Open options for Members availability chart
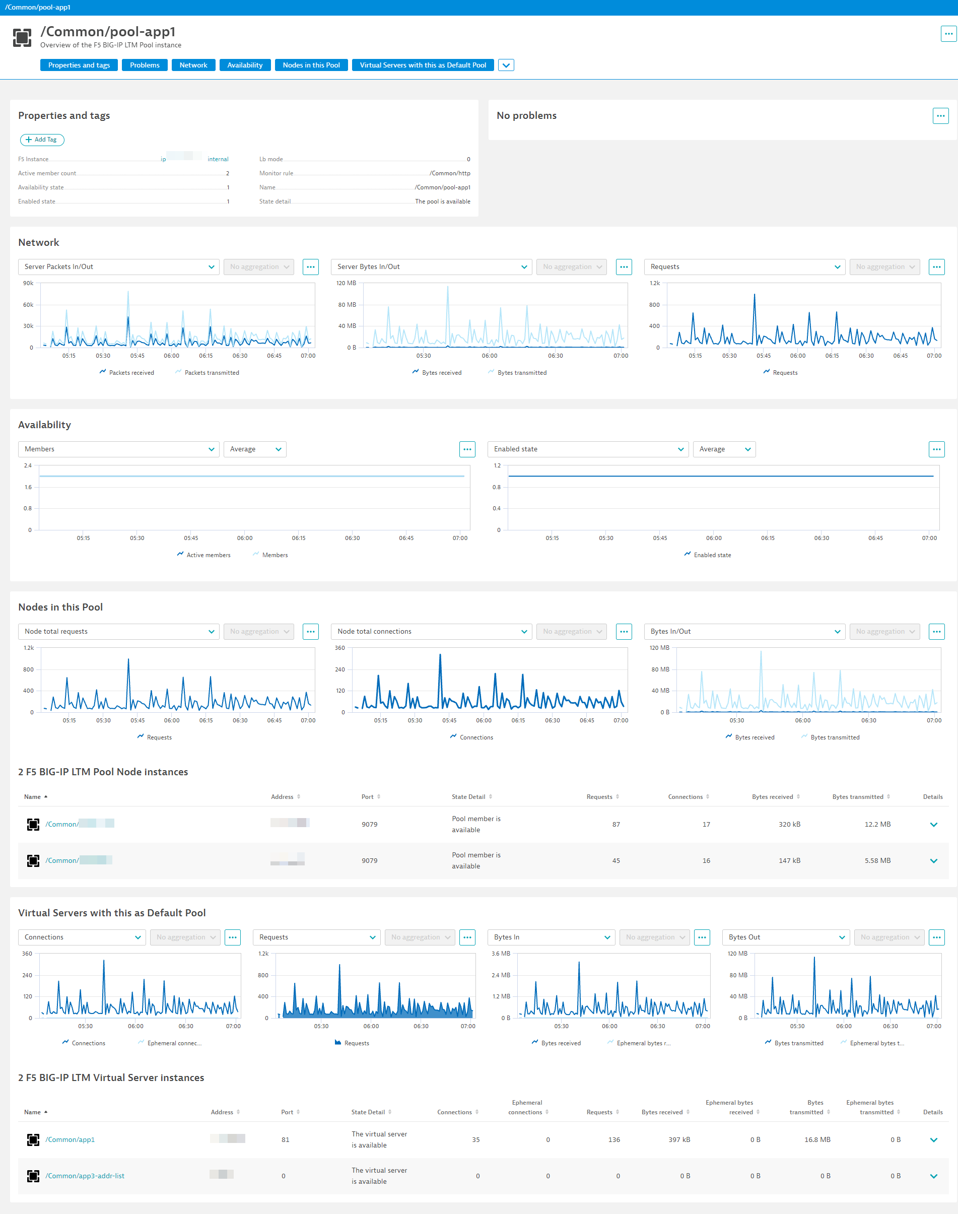958x1214 pixels. tap(467, 449)
